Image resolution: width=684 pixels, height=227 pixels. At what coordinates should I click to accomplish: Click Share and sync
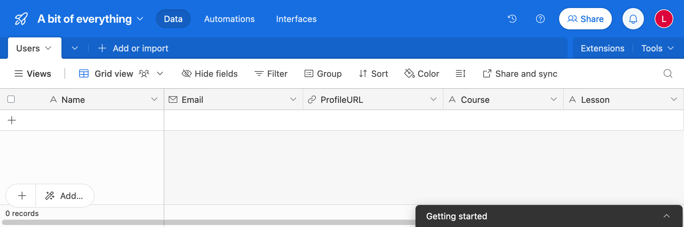520,73
